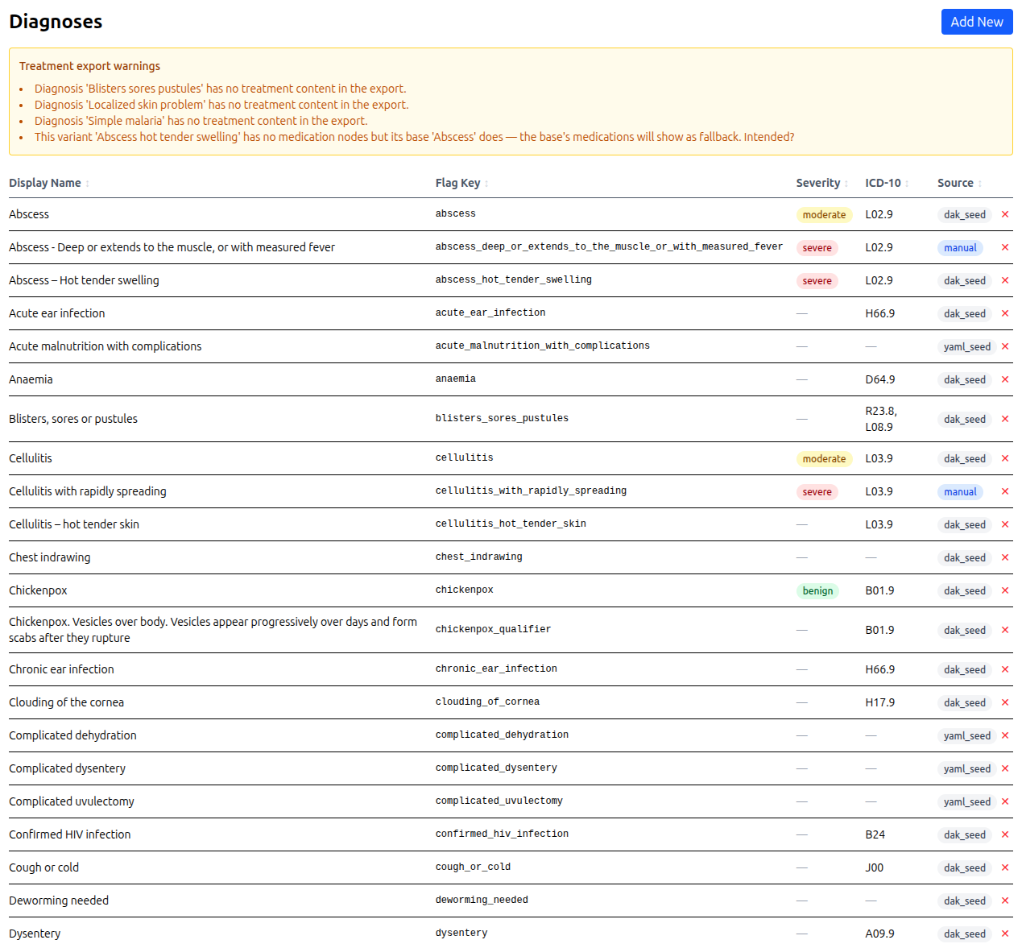Select flag key acute_ear_infection
Image resolution: width=1022 pixels, height=944 pixels.
point(490,313)
